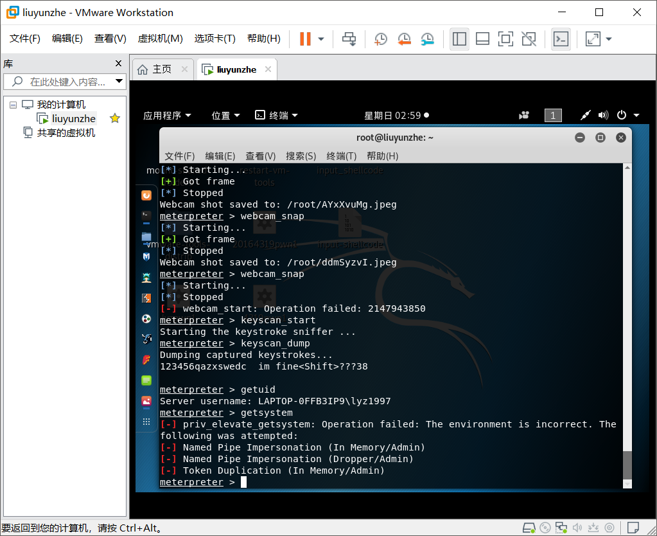Image resolution: width=657 pixels, height=536 pixels.
Task: Launch the Faraday red F dock icon
Action: [x=146, y=360]
